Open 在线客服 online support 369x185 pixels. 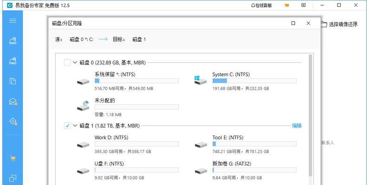click(x=261, y=6)
